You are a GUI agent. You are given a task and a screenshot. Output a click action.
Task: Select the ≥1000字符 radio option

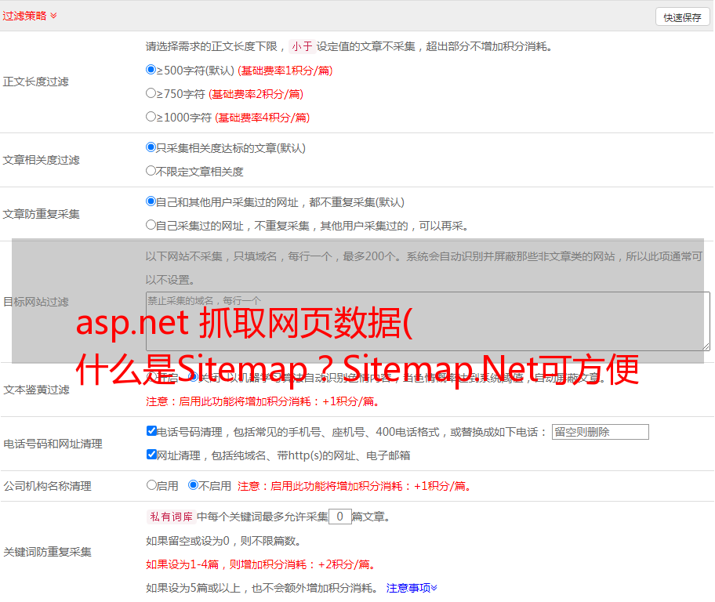click(x=151, y=117)
